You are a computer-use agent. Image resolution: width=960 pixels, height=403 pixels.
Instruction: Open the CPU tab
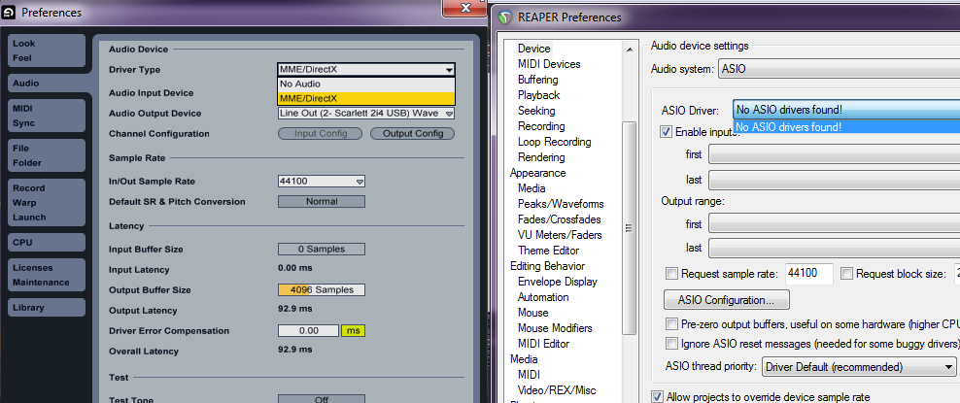coord(47,242)
